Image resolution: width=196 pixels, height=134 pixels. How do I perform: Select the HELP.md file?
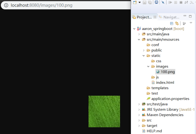click(154, 131)
